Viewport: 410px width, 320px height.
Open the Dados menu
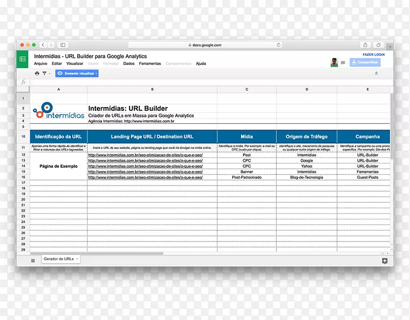129,63
